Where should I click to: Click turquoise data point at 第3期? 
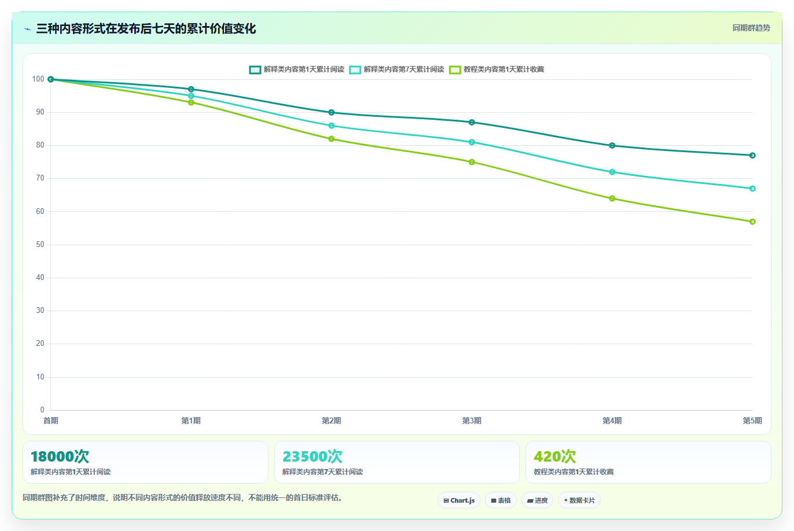(x=472, y=142)
